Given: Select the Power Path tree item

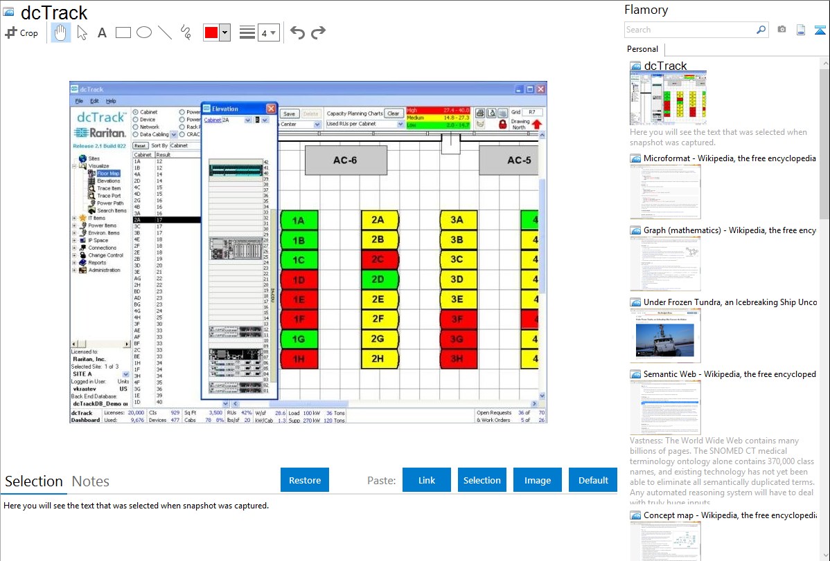Looking at the screenshot, I should coord(110,203).
